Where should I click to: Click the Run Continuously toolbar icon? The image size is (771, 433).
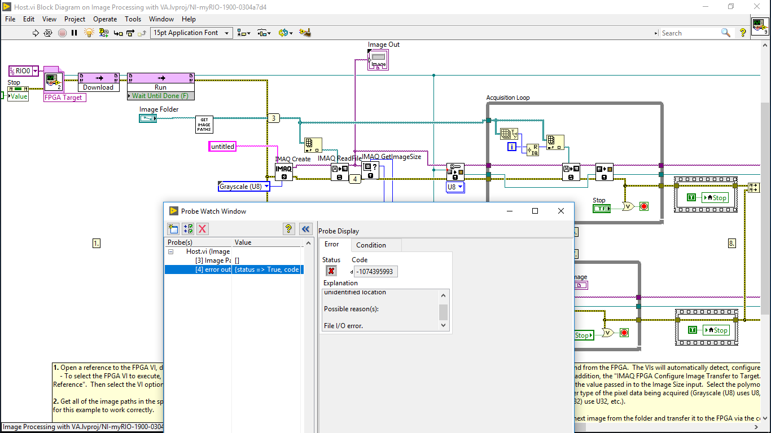click(x=49, y=33)
